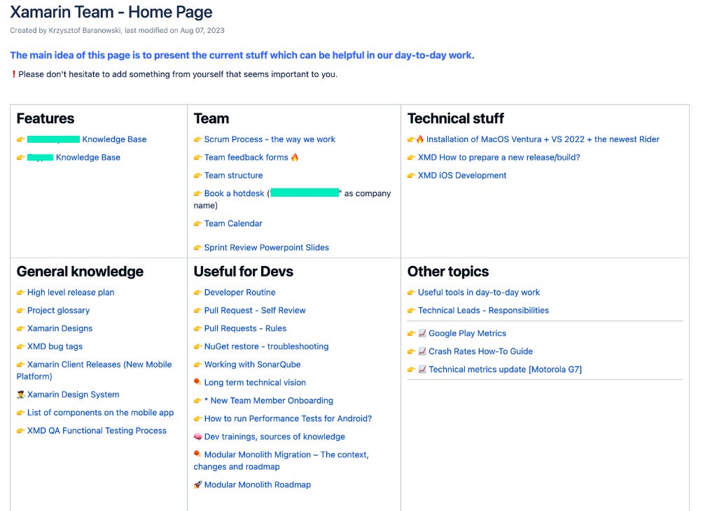
Task: Open Dev trainings, sources of knowledge
Action: pyautogui.click(x=274, y=437)
